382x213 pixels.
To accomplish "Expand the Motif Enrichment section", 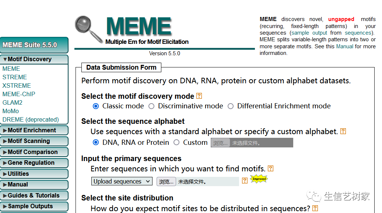I will point(34,130).
